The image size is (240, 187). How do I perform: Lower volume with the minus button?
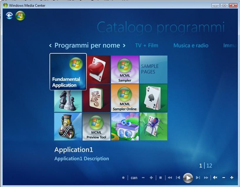(x=224, y=178)
